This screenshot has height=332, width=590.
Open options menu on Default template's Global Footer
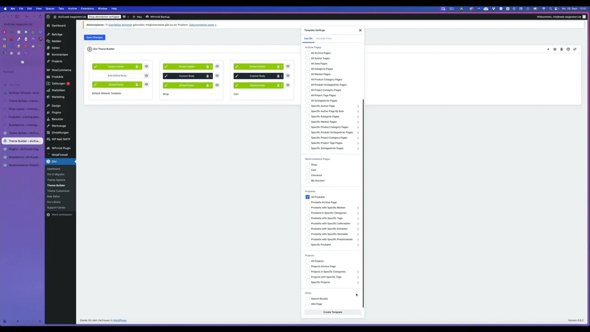click(140, 85)
